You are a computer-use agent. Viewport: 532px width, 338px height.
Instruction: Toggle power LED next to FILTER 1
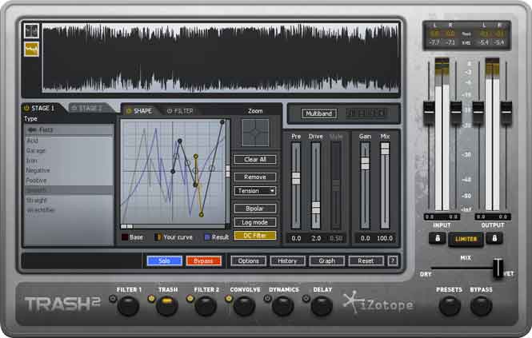[x=113, y=299]
